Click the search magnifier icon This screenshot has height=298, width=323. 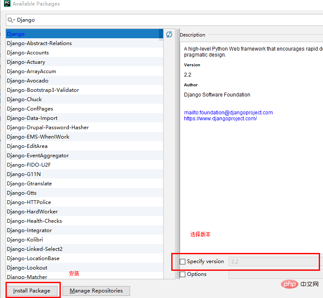(11, 20)
